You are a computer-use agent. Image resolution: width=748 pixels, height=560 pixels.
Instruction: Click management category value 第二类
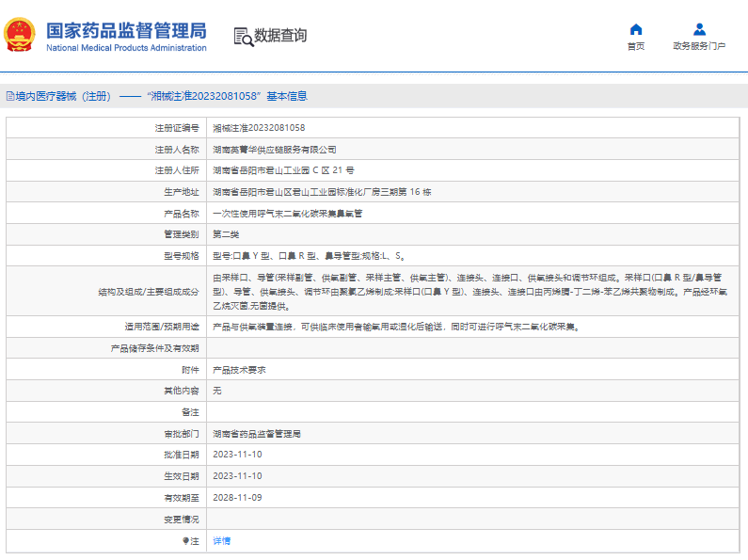click(226, 234)
